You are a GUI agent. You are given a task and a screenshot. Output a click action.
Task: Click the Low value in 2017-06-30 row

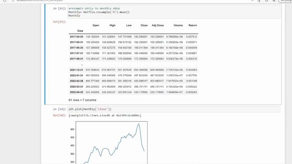125,48
